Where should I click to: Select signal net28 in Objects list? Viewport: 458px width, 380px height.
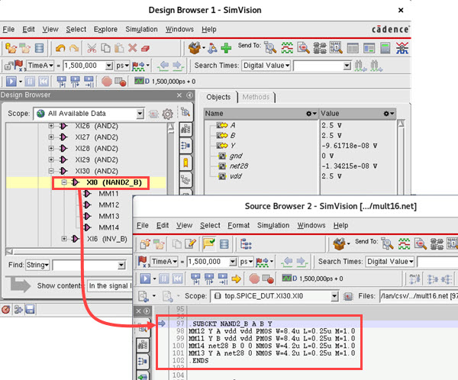[239, 166]
